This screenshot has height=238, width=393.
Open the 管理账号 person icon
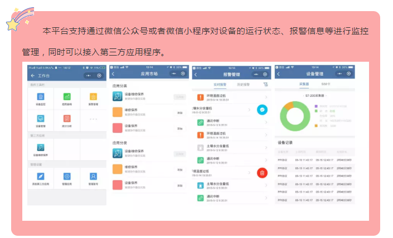pos(93,176)
